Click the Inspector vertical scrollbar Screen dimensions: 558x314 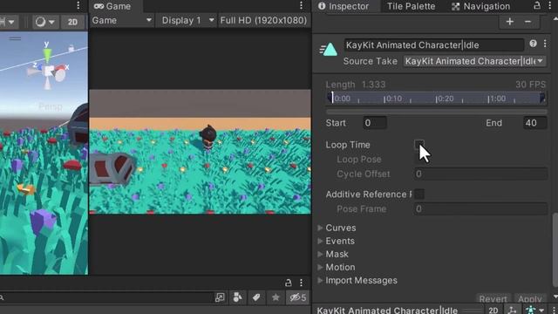555,249
